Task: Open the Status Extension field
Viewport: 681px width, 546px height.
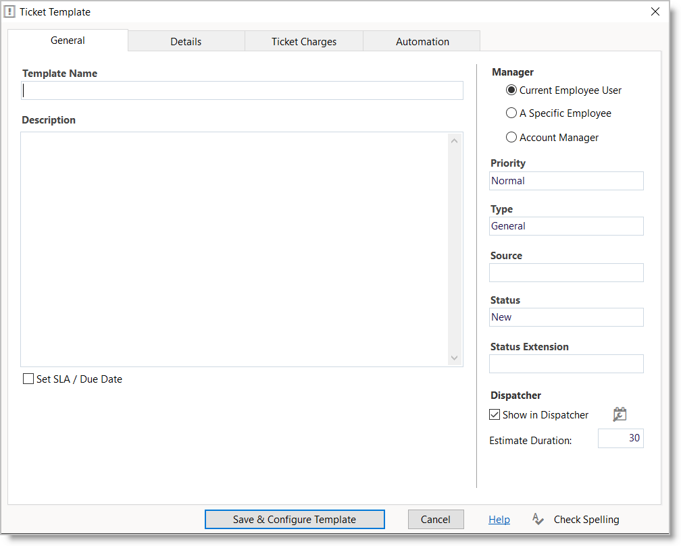Action: point(566,364)
